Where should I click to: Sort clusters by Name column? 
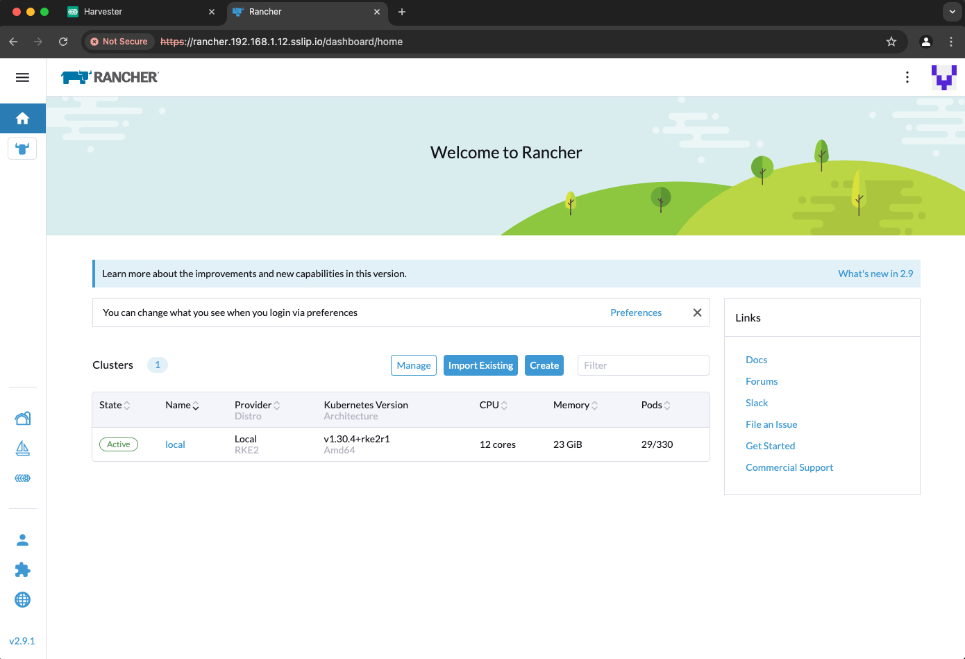coord(182,405)
